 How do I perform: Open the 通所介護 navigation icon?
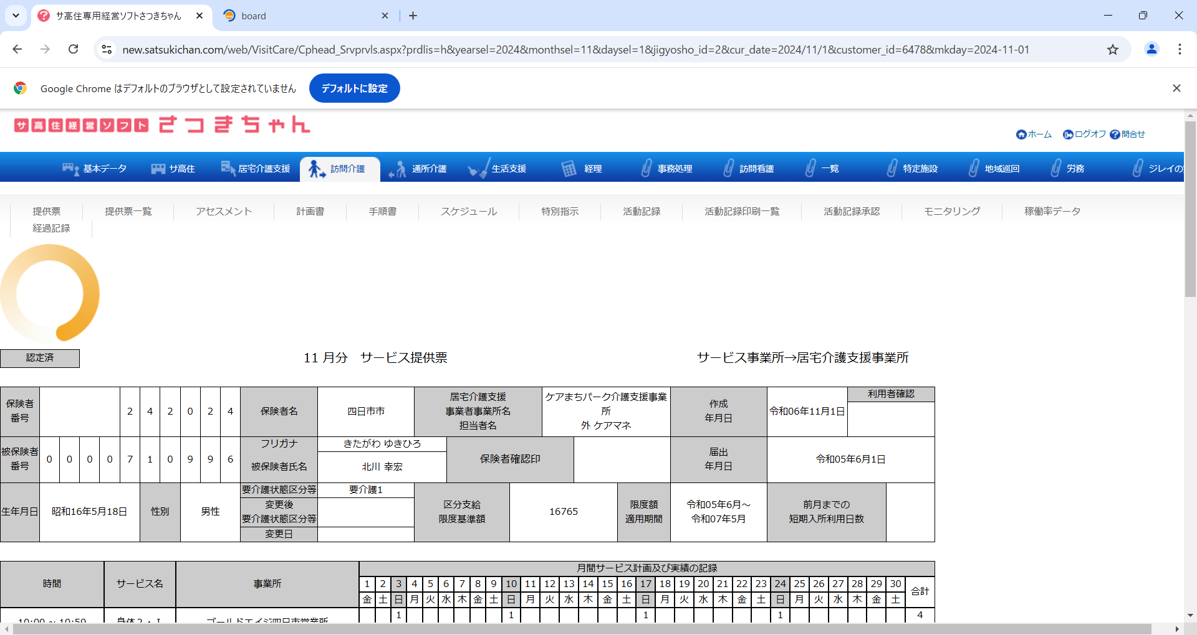(397, 169)
